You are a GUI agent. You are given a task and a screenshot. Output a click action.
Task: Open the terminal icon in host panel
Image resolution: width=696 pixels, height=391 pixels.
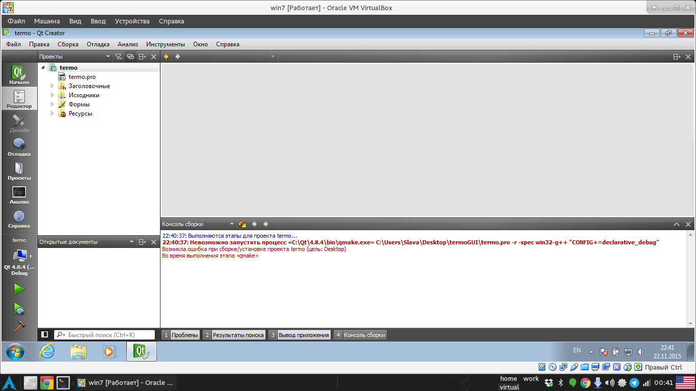63,383
